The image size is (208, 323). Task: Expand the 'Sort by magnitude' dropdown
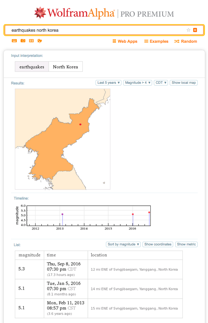pyautogui.click(x=123, y=244)
